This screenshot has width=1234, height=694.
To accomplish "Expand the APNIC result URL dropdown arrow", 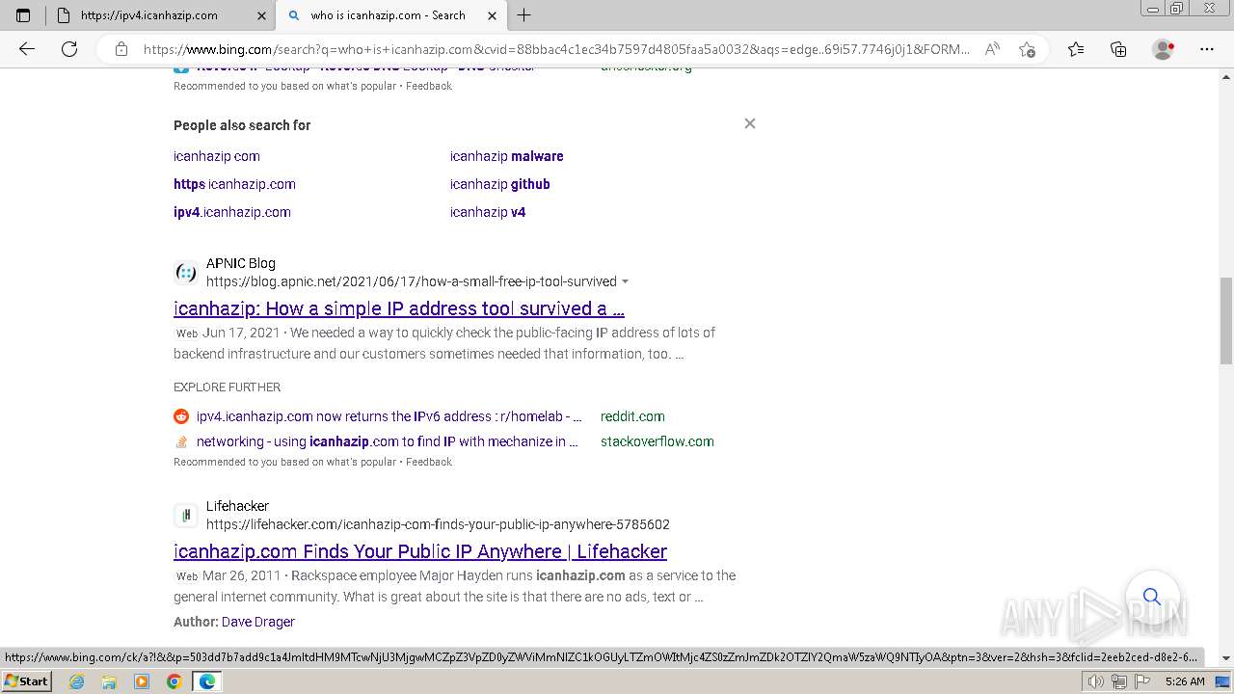I will 626,281.
